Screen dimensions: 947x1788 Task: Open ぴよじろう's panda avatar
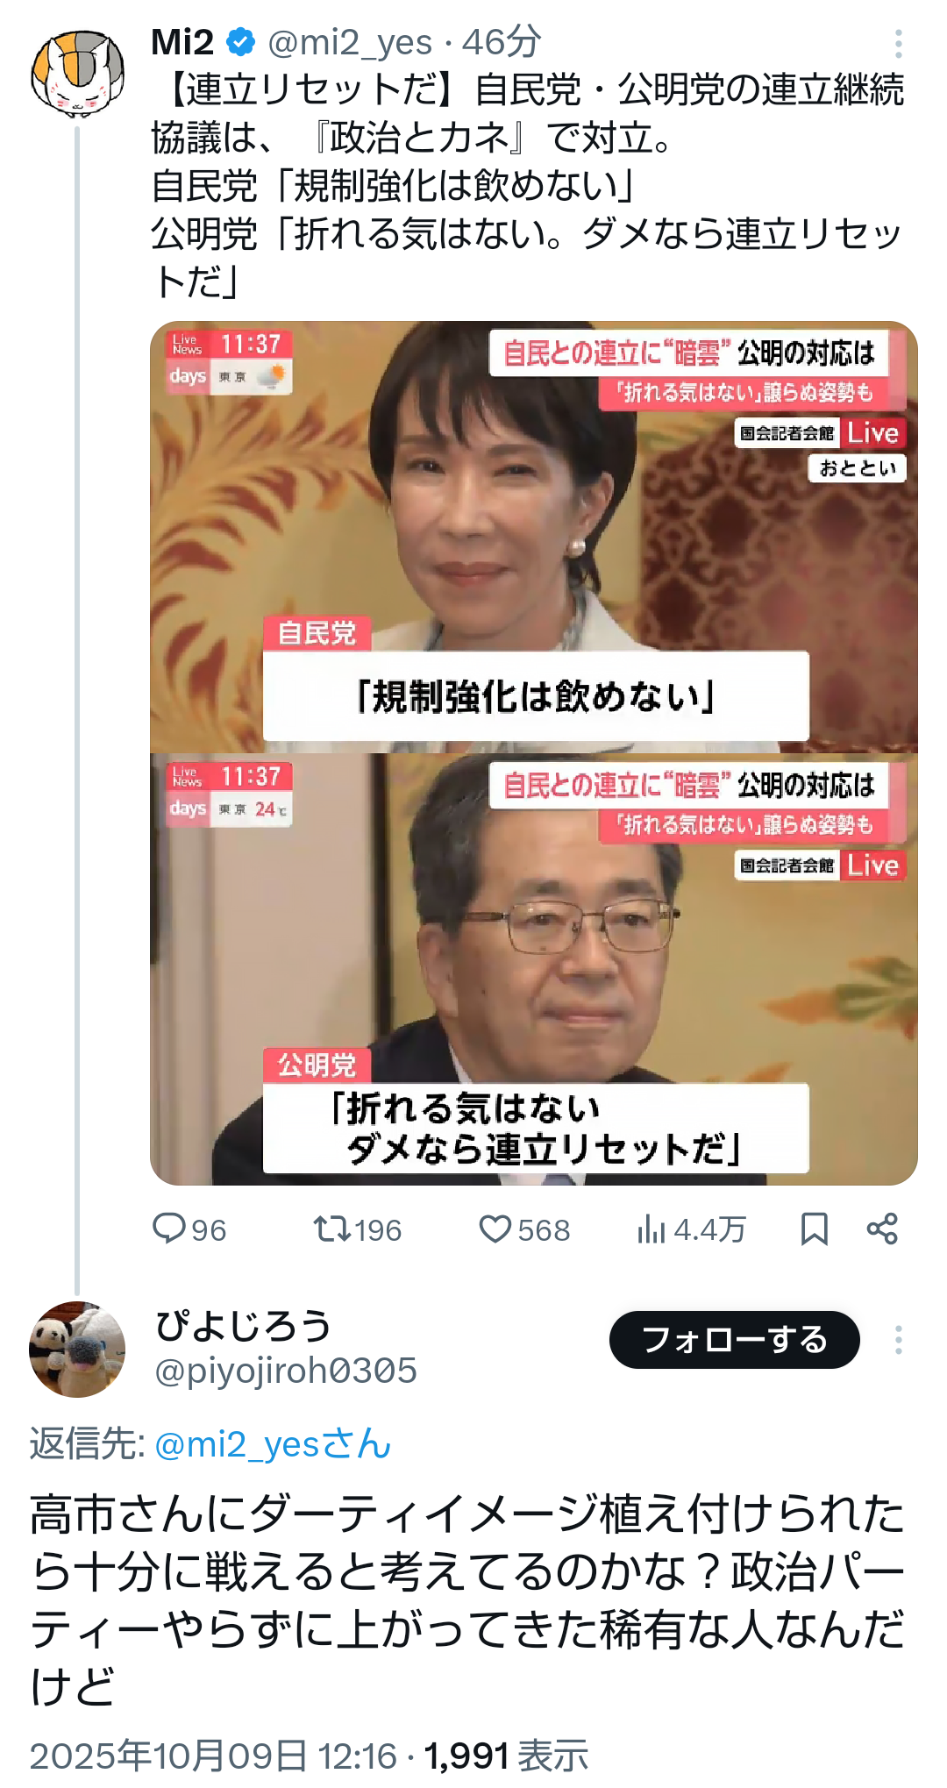tap(77, 1349)
